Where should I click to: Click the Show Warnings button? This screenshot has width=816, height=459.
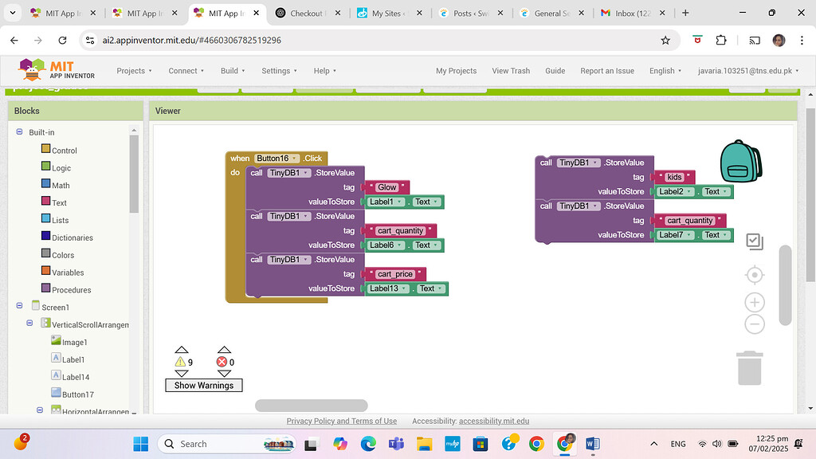(204, 386)
